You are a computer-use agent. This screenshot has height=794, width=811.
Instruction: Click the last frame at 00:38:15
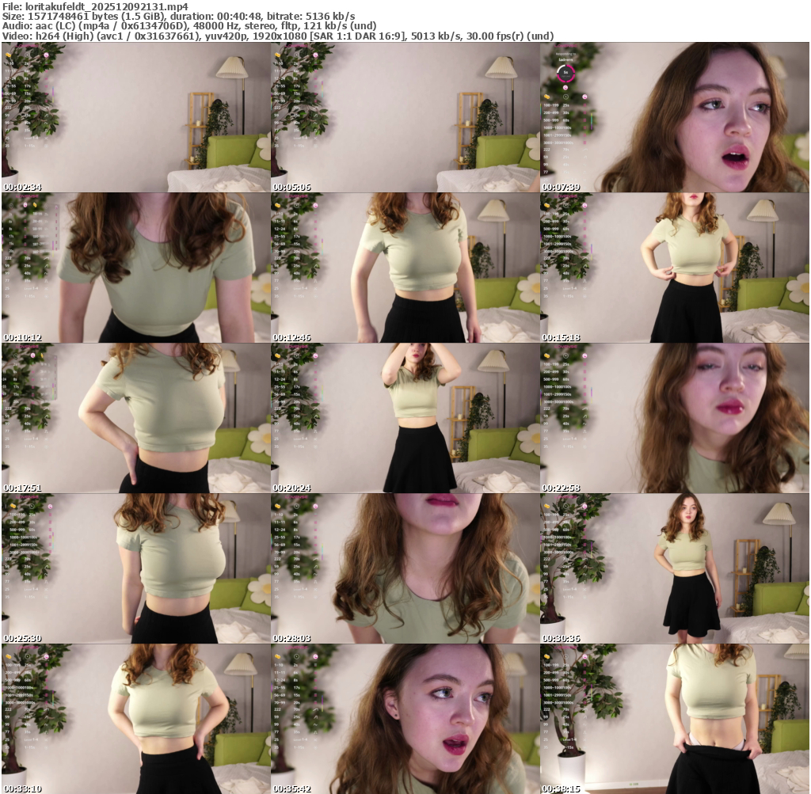(x=675, y=719)
